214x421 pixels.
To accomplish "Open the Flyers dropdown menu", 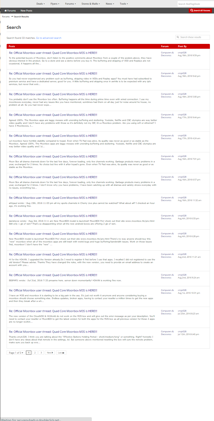I will pos(55,4).
